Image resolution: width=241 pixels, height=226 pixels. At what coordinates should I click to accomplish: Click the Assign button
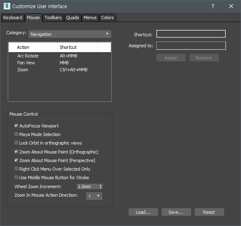click(x=171, y=58)
